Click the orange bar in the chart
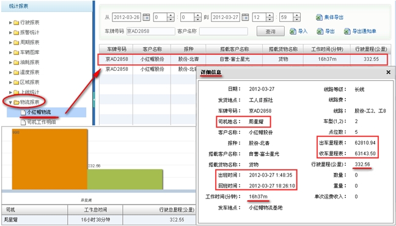 click(x=50, y=159)
